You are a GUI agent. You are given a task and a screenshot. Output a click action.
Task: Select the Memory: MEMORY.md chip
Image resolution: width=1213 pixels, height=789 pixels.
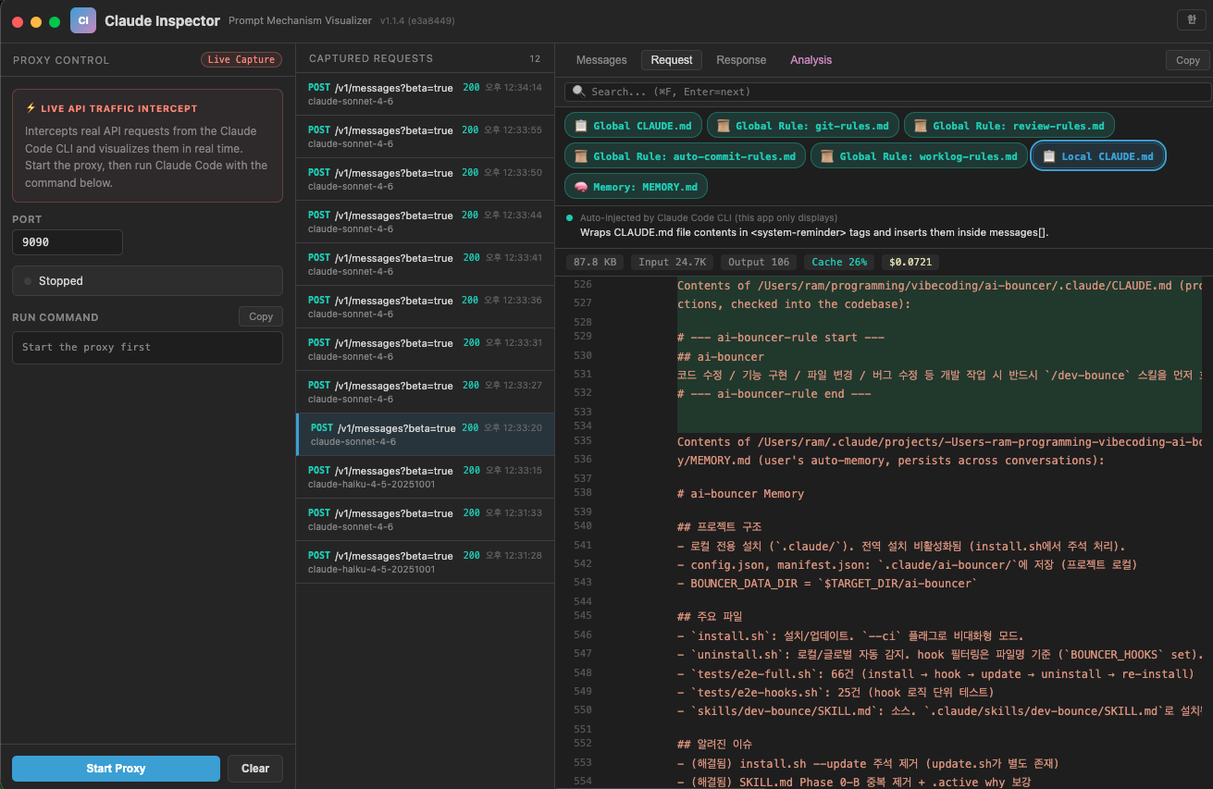point(636,187)
